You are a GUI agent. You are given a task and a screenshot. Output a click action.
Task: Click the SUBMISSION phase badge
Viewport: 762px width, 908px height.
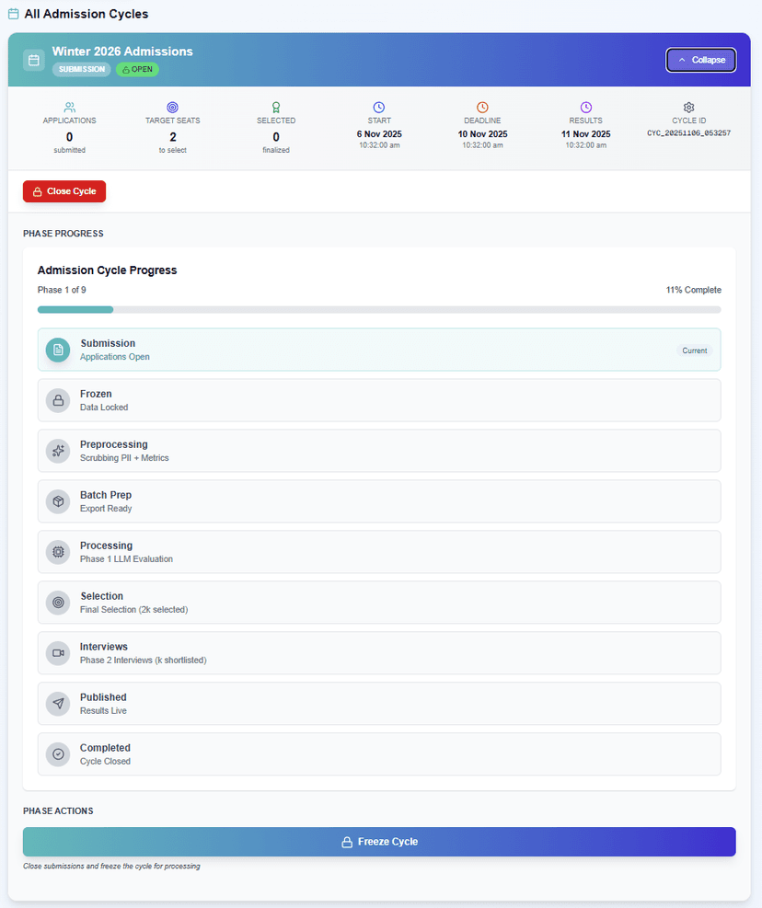click(81, 70)
